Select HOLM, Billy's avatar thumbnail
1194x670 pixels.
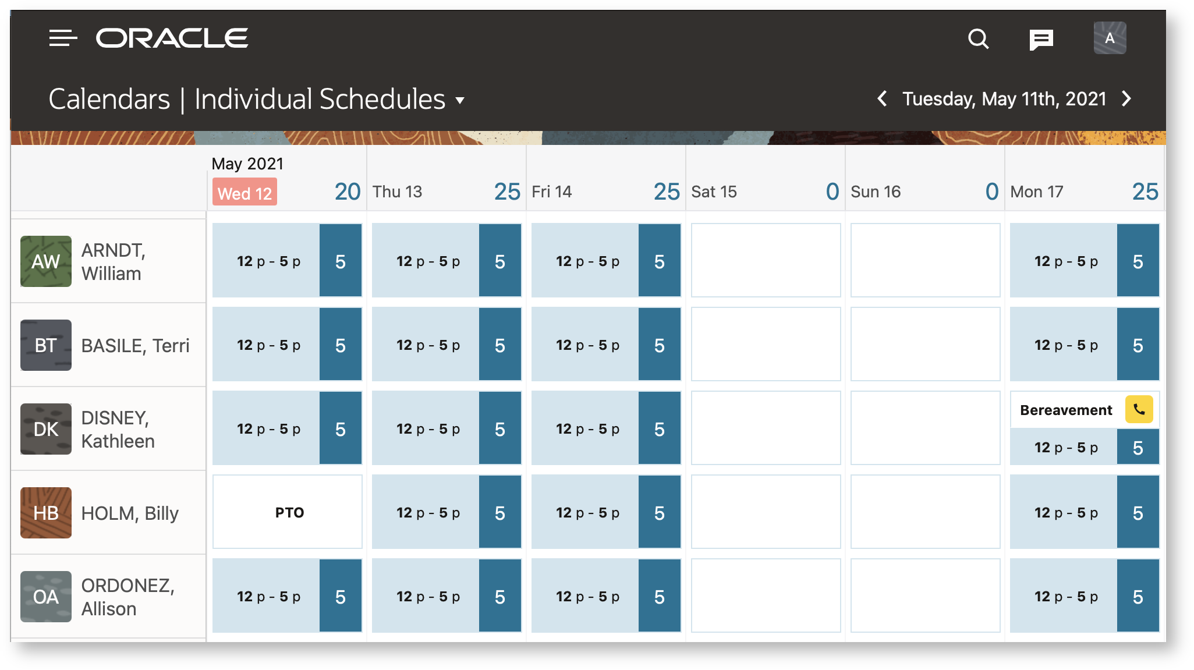pos(47,513)
